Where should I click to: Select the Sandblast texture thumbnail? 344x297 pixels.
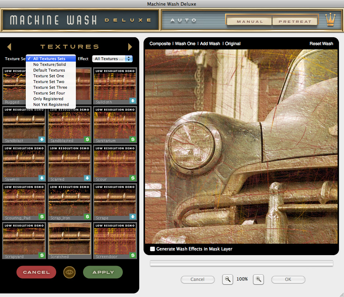point(24,125)
